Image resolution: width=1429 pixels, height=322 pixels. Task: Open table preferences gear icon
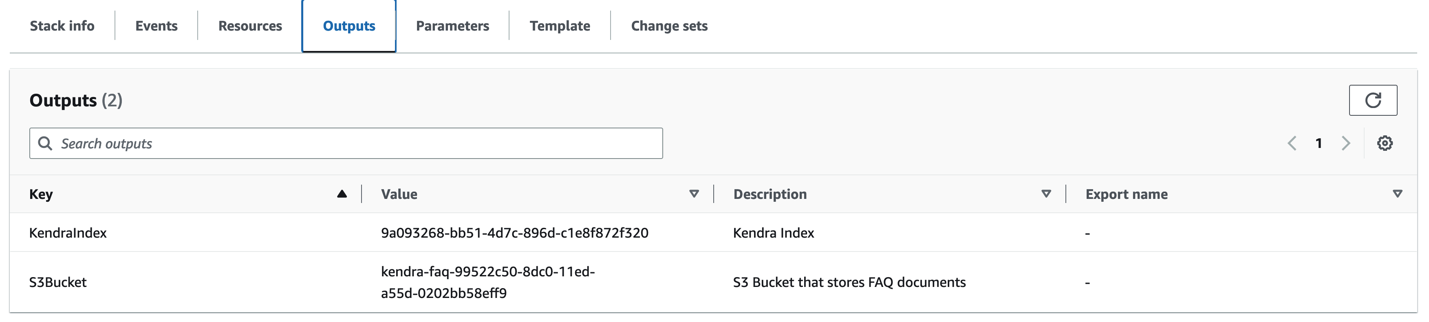click(x=1385, y=143)
